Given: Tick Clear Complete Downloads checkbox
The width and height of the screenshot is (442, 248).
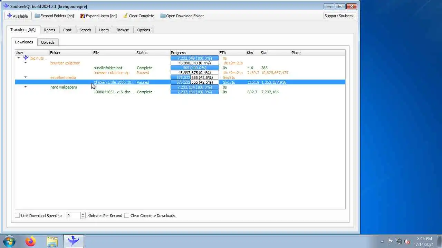Looking at the screenshot, I should coord(127,216).
